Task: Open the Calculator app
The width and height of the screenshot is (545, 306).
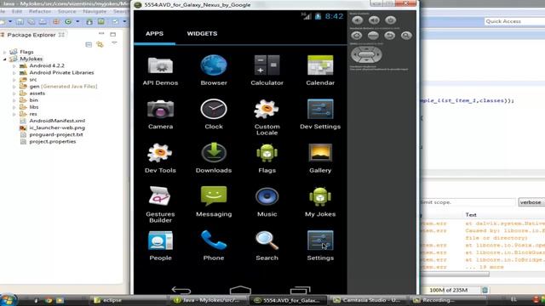Action: (x=267, y=71)
